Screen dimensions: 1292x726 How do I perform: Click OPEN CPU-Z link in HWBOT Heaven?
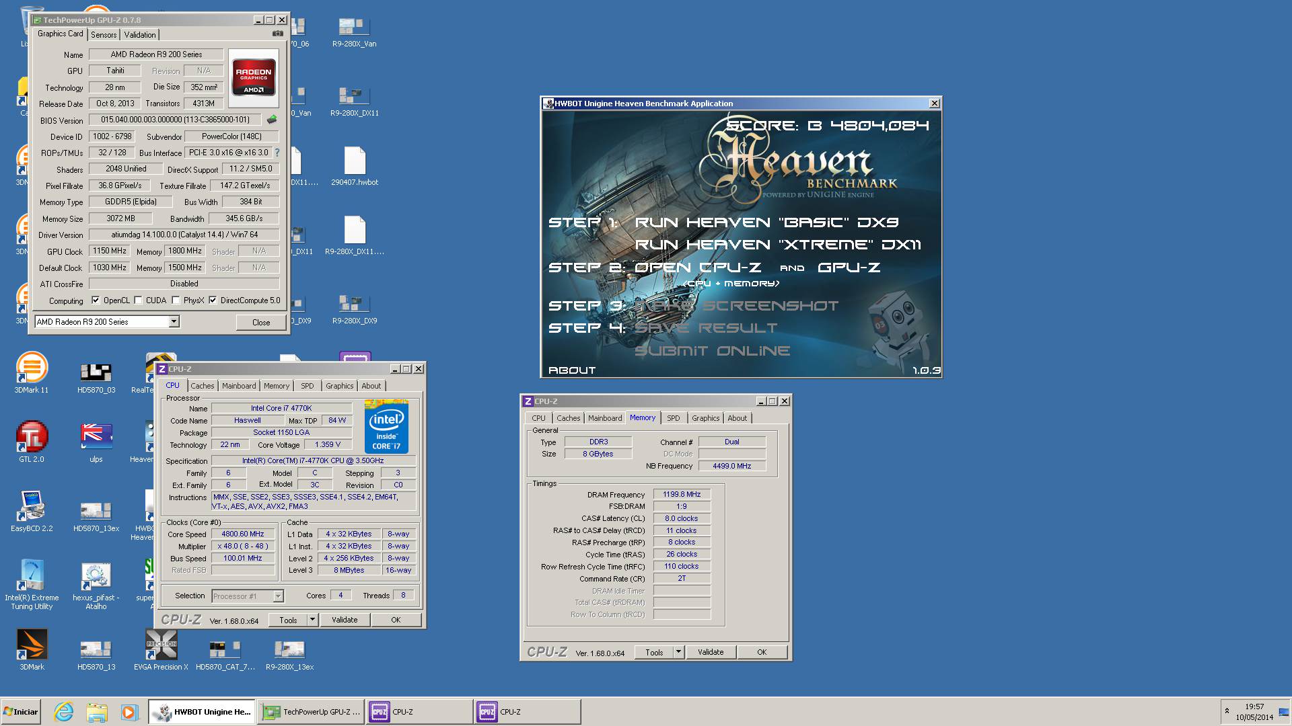pos(698,268)
